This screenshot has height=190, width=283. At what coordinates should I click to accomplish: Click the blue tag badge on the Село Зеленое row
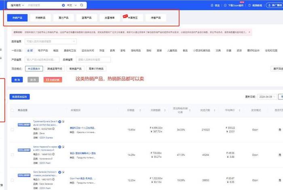click(x=24, y=175)
